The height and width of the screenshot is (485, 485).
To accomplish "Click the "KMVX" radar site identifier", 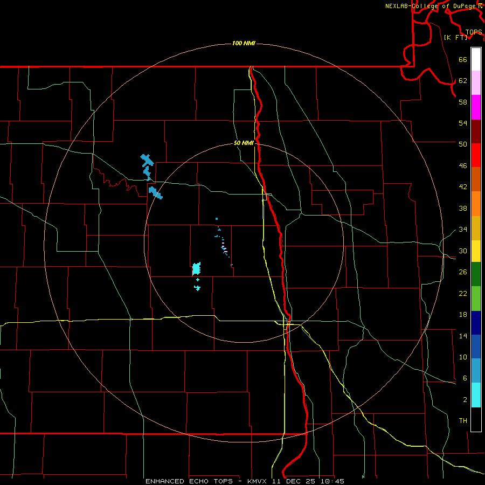I will click(257, 481).
